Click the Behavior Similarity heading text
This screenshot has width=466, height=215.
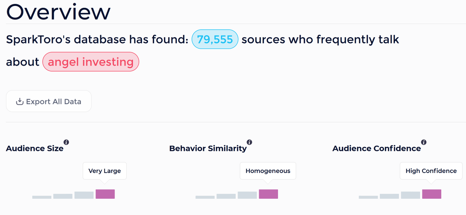(208, 149)
